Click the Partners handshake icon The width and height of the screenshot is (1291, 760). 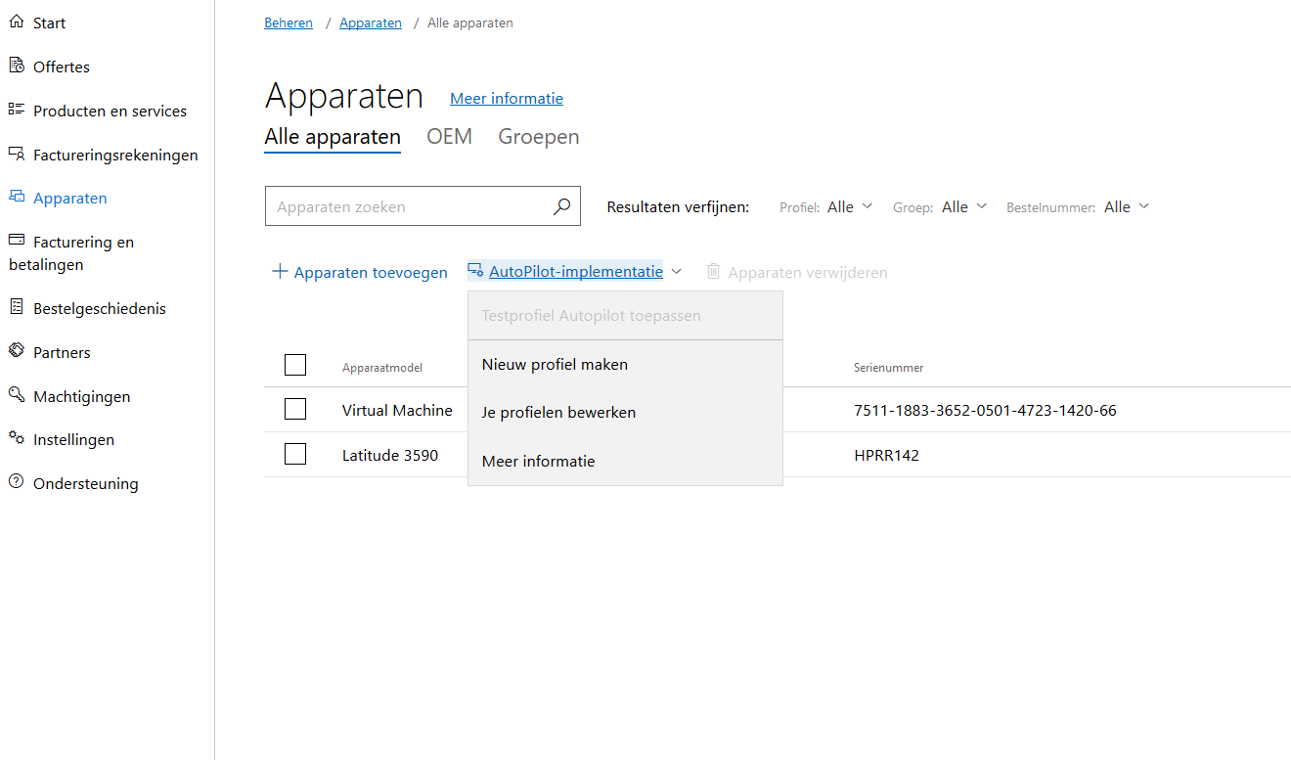tap(16, 351)
